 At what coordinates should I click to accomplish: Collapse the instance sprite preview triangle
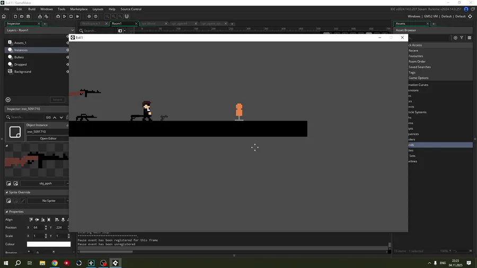7,146
